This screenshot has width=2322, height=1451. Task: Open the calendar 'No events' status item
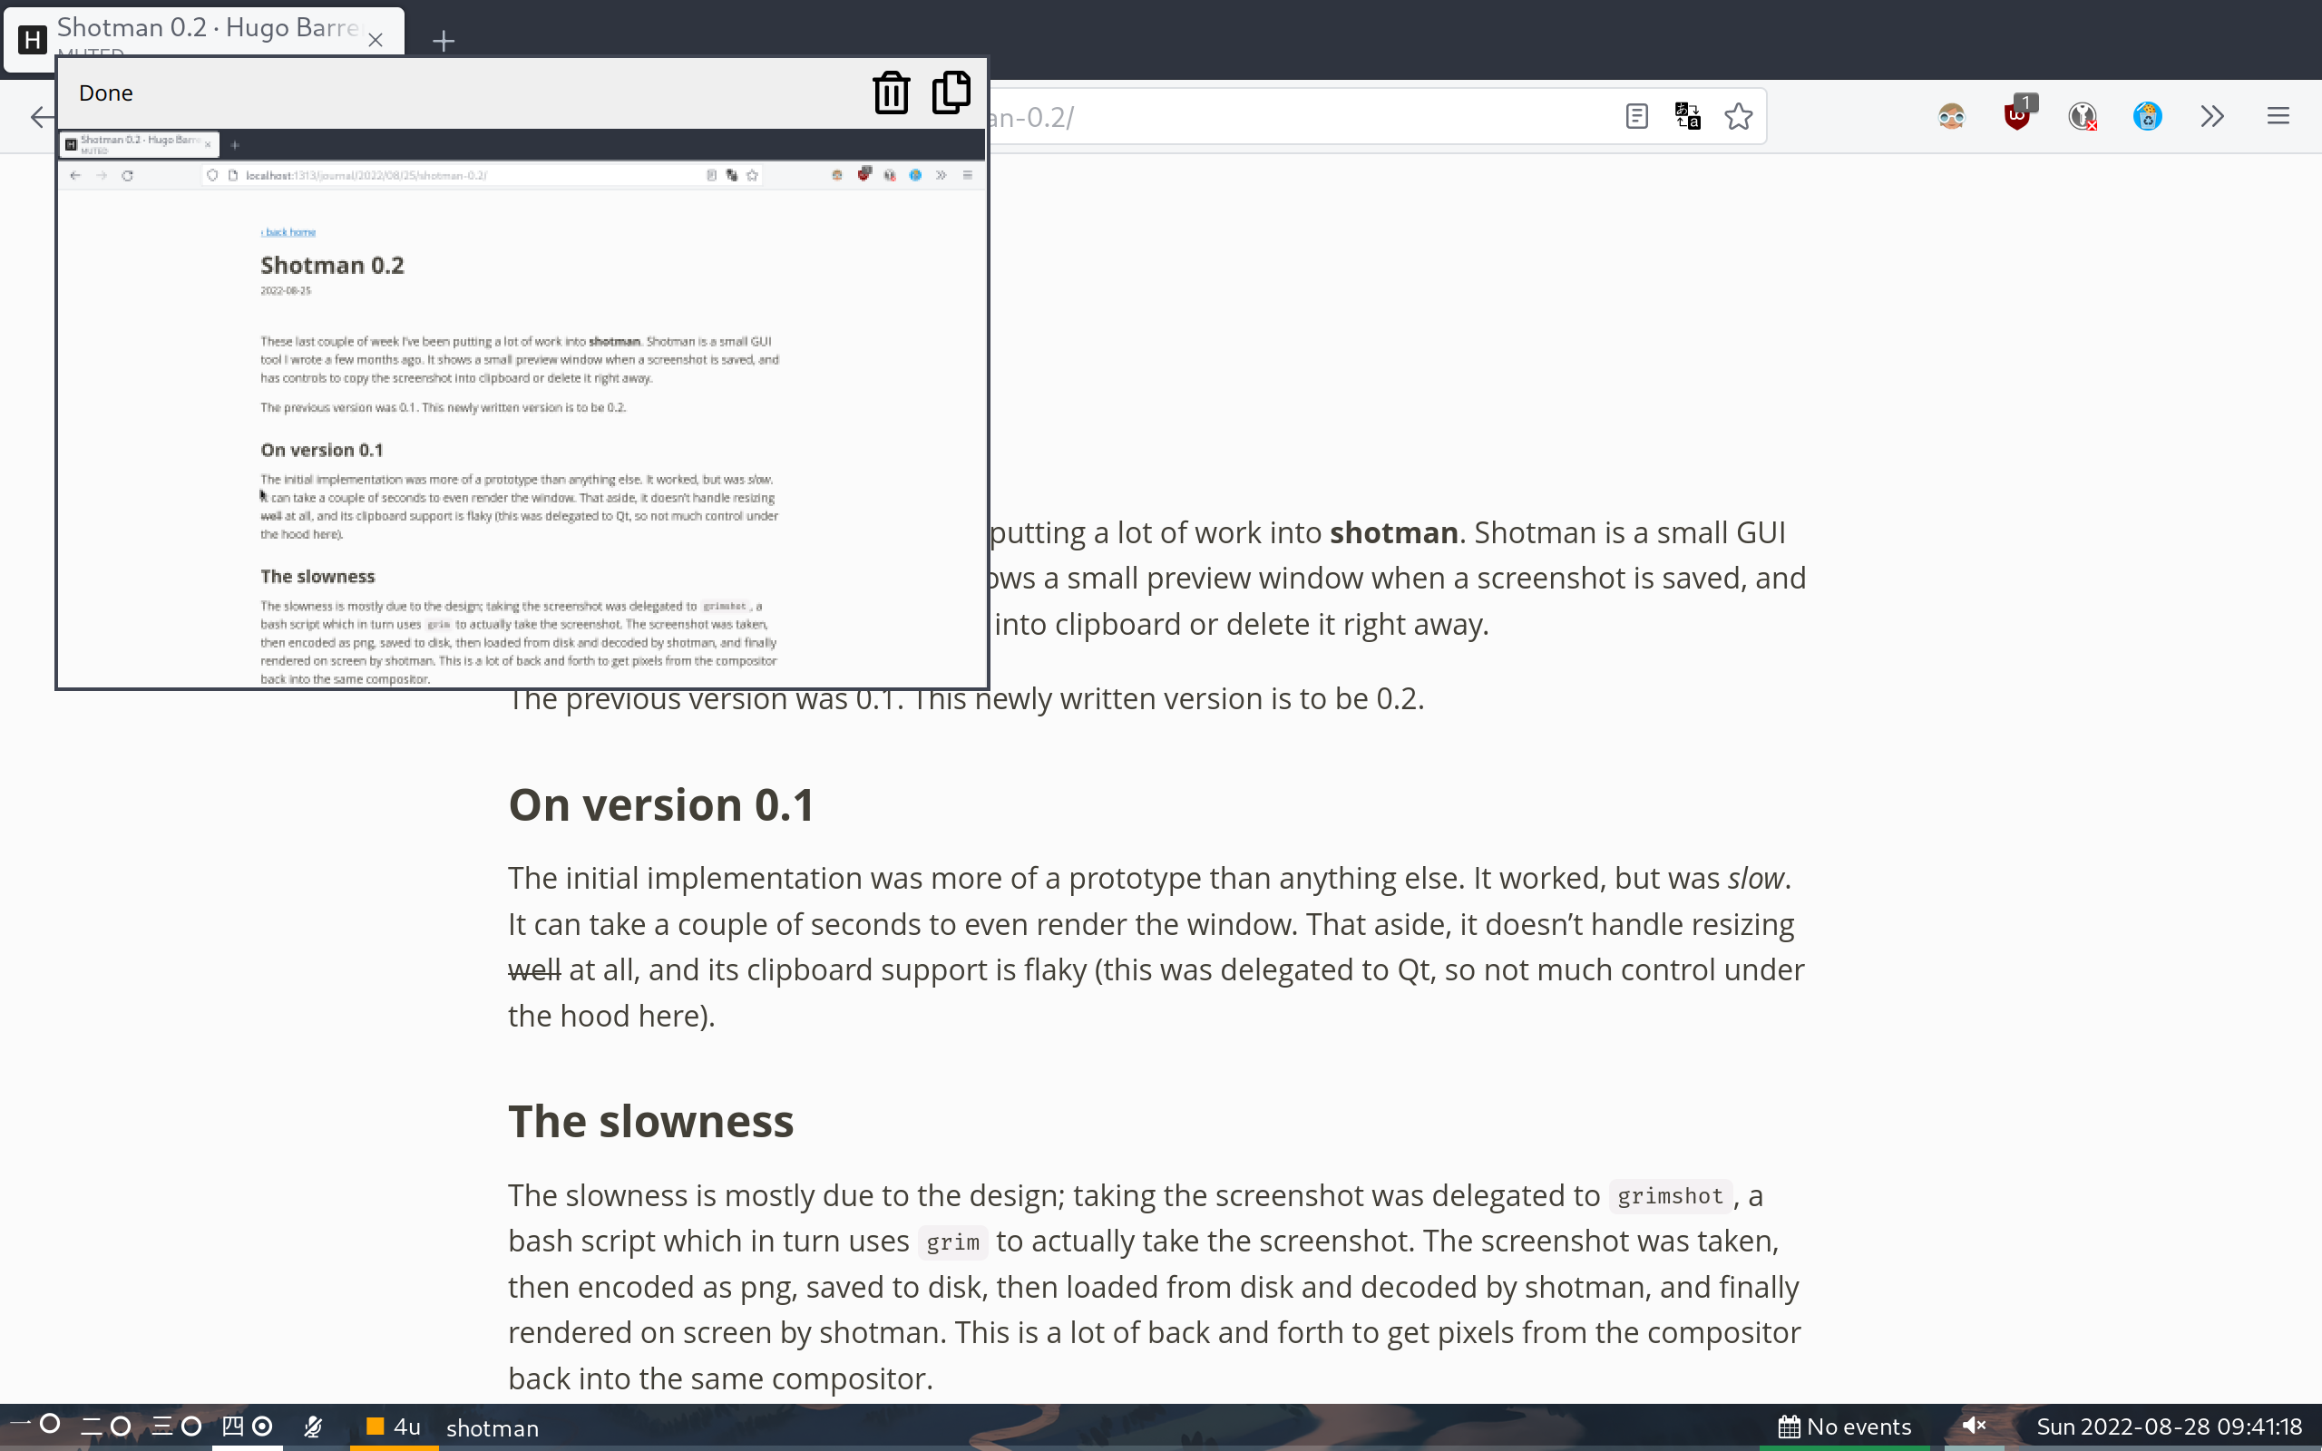1844,1427
